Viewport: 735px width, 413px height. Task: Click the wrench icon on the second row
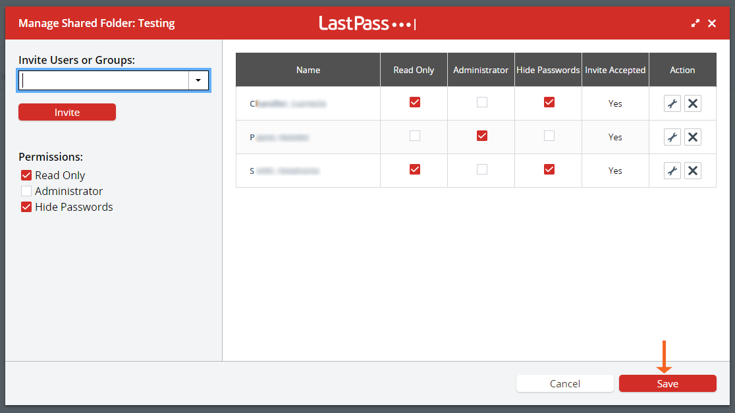click(672, 136)
